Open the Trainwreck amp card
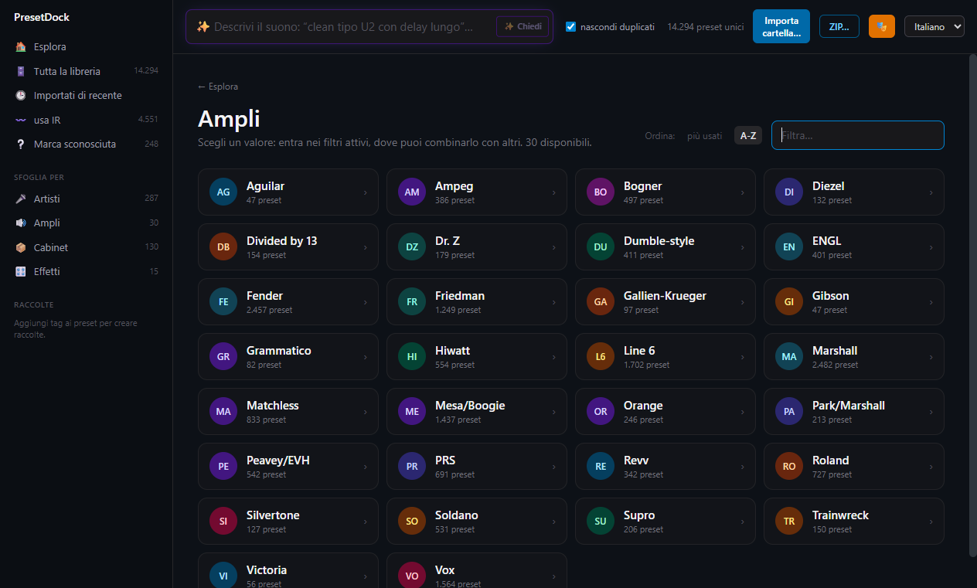Viewport: 977px width, 588px height. click(854, 522)
